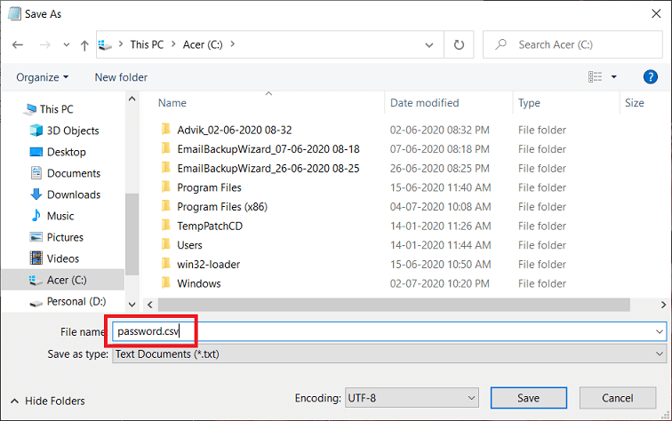Click the drive icon in the address bar
Image resolution: width=672 pixels, height=421 pixels.
[x=105, y=44]
